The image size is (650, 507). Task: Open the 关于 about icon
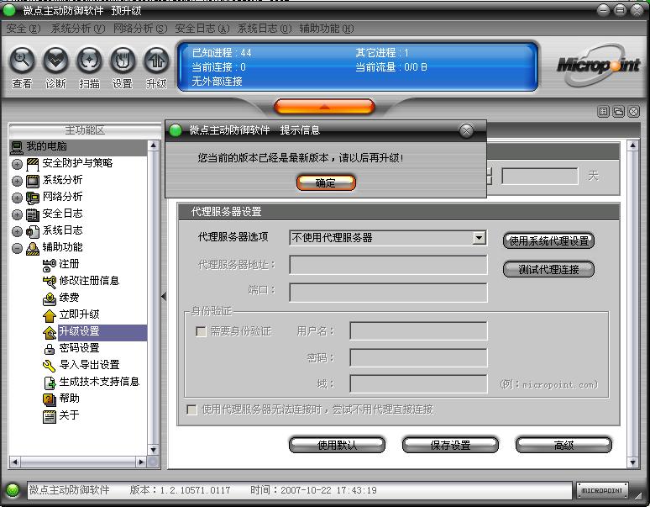(x=50, y=416)
